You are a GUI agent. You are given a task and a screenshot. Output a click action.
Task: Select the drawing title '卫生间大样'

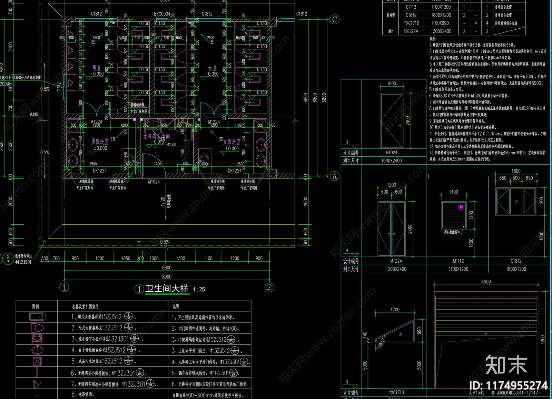(167, 289)
